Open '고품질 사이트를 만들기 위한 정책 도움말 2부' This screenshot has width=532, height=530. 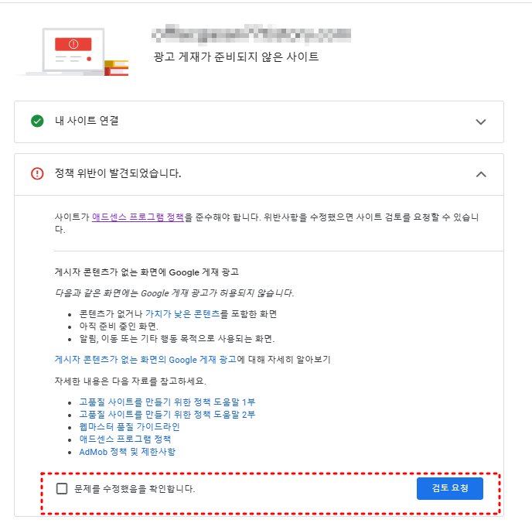click(167, 415)
